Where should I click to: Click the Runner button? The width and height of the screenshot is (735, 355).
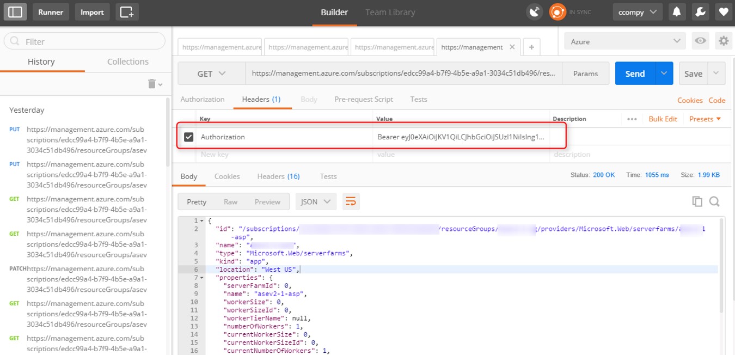(x=51, y=12)
